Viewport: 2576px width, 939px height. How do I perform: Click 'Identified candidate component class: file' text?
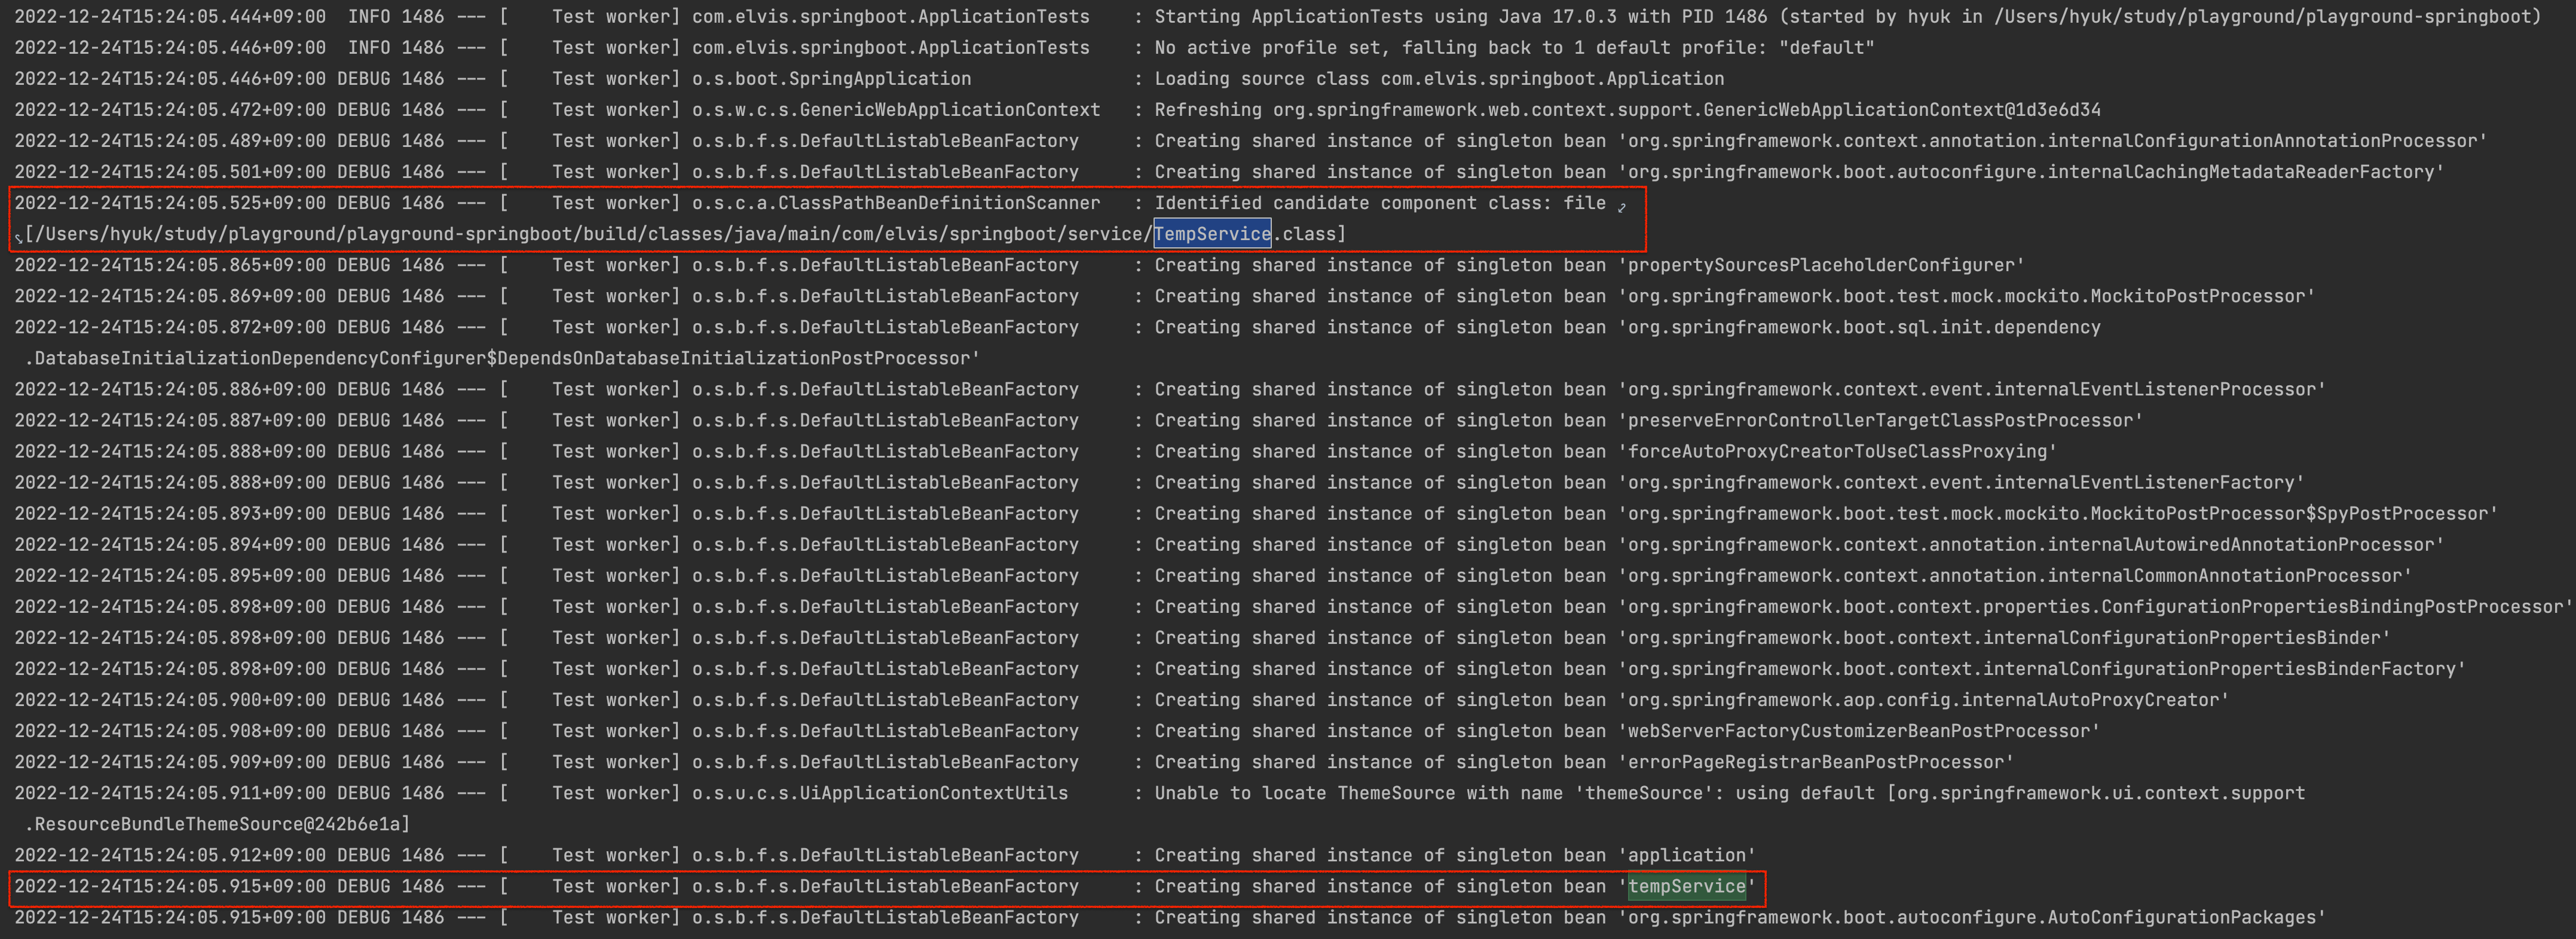(1380, 202)
